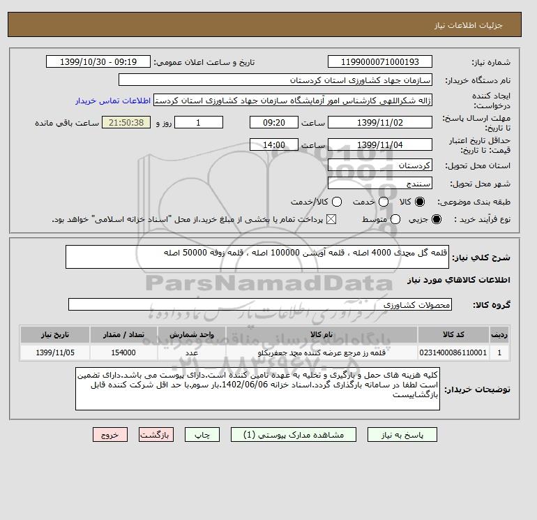Click the تعداد / مقدار column header
The height and width of the screenshot is (520, 537).
coord(123,334)
